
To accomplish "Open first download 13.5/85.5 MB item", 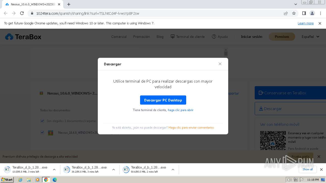I will pyautogui.click(x=27, y=170).
